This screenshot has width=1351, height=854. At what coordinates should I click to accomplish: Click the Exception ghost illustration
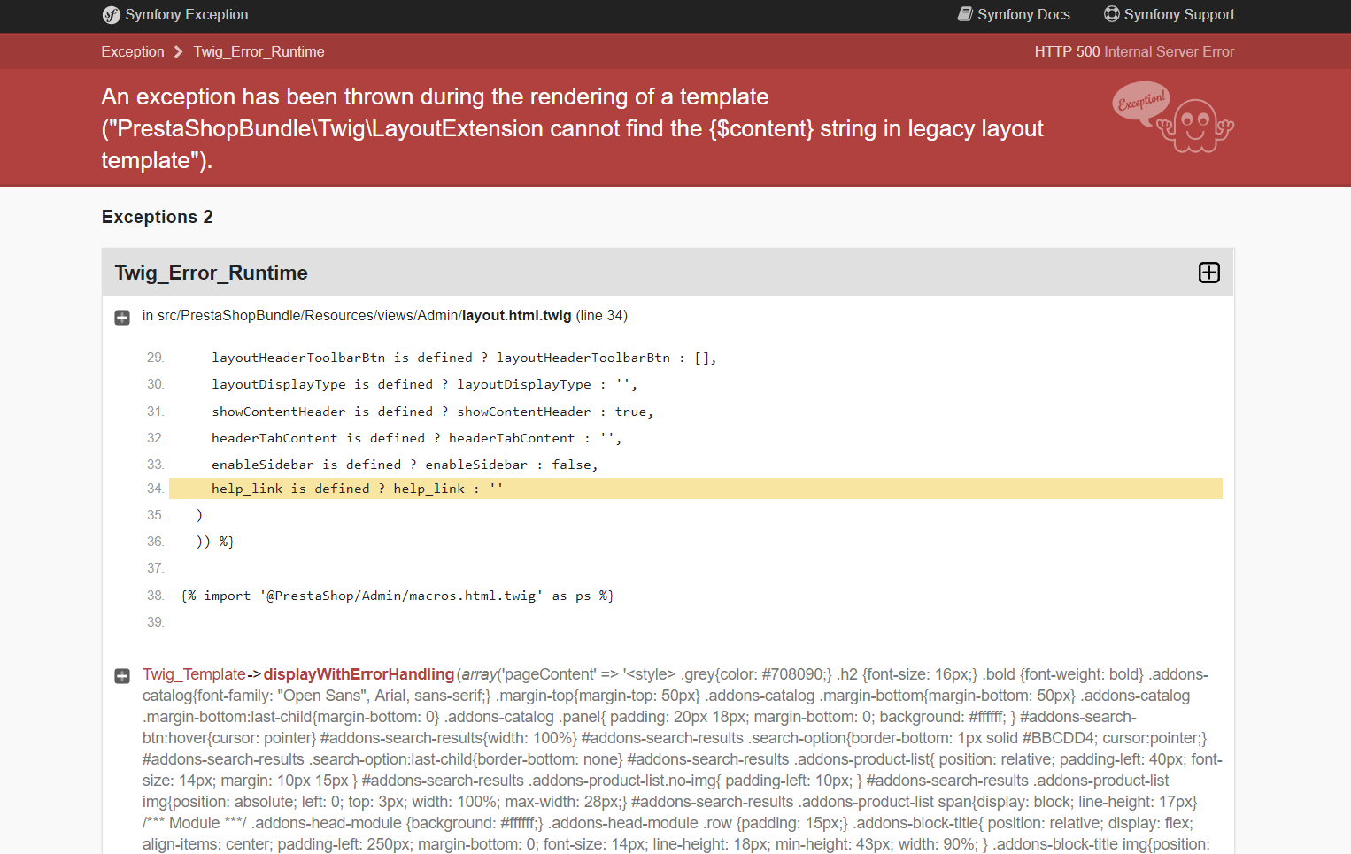tap(1173, 117)
